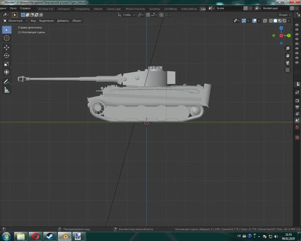The height and width of the screenshot is (241, 301).
Task: Click the zoom magnifier navigation button
Action: pos(288,48)
